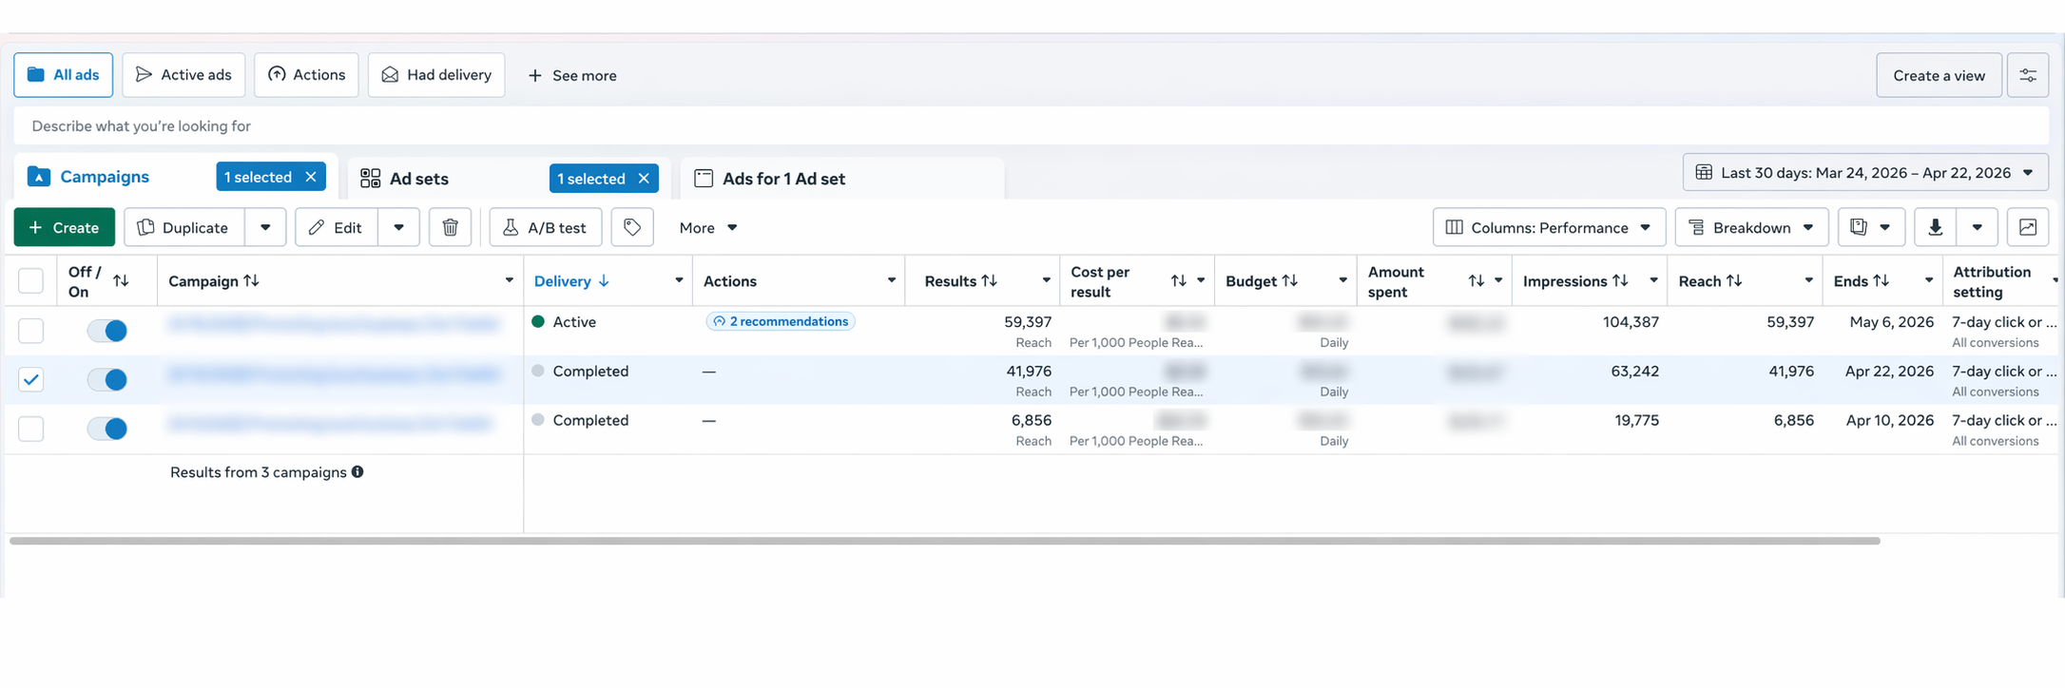Click the A/B test button

point(546,227)
